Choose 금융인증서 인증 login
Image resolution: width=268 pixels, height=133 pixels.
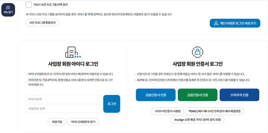pos(198,95)
